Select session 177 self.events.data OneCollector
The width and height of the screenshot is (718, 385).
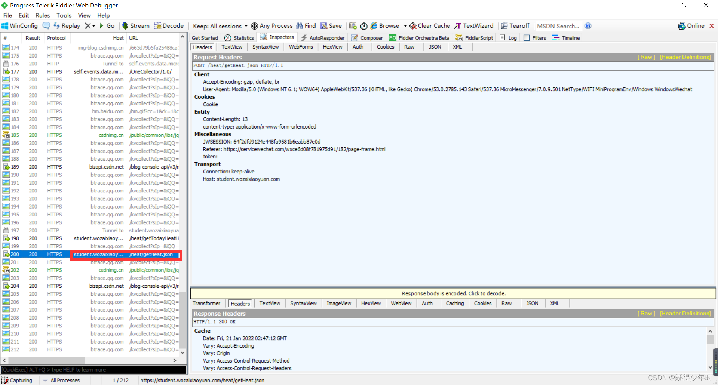click(x=90, y=72)
